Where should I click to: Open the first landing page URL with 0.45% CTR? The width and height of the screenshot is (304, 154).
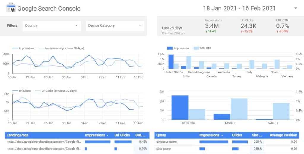point(44,142)
